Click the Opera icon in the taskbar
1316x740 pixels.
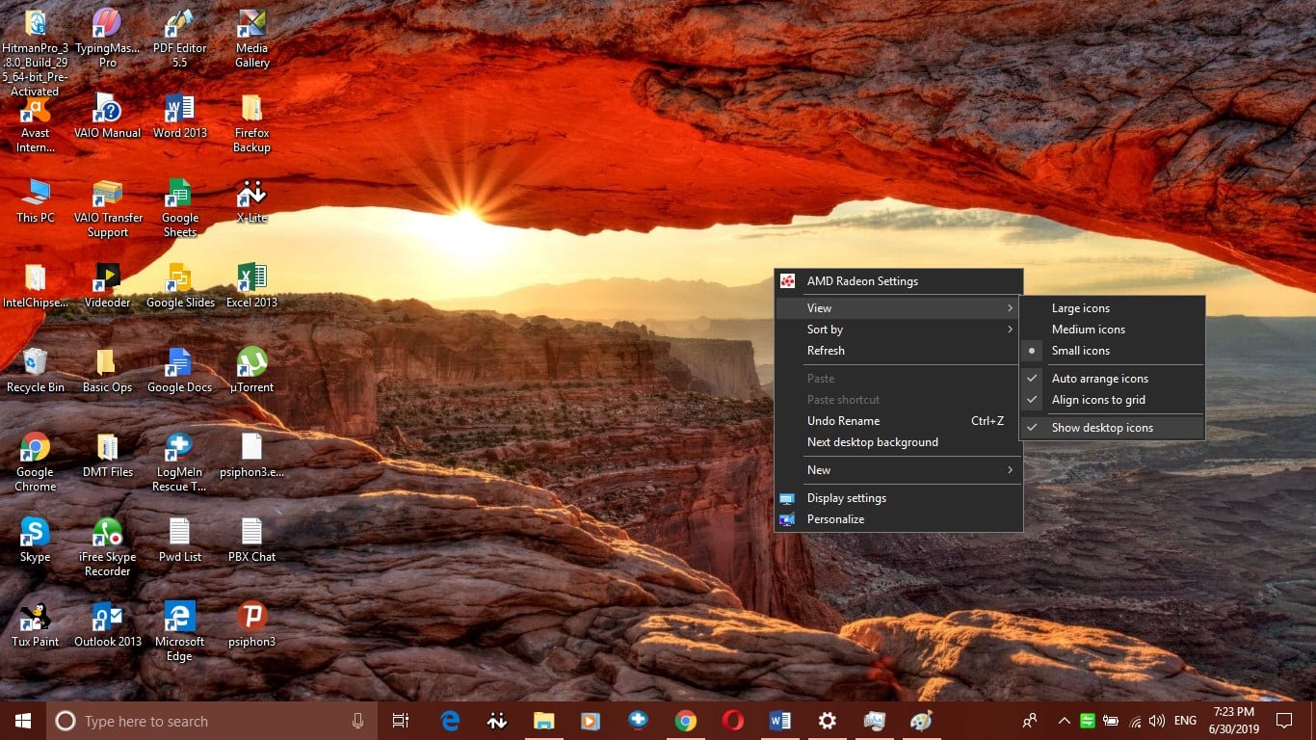(x=732, y=721)
